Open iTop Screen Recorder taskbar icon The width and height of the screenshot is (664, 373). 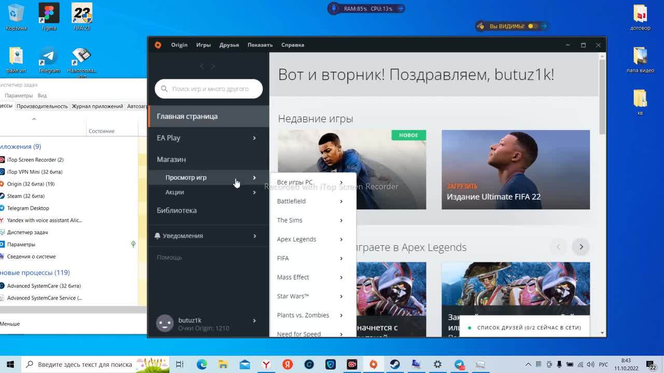(352, 364)
